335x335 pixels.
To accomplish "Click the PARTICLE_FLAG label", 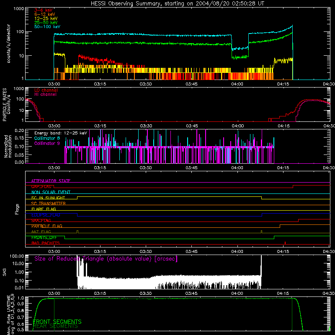I will point(47,226).
